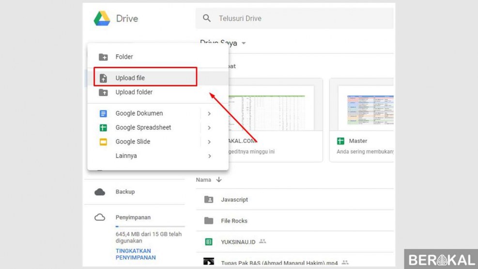Click the storage usage progress bar
The height and width of the screenshot is (269, 478).
(x=150, y=226)
